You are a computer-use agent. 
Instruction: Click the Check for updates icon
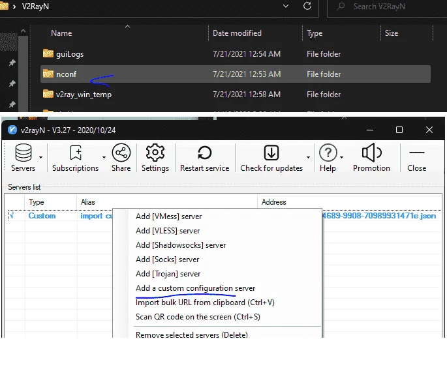point(271,153)
